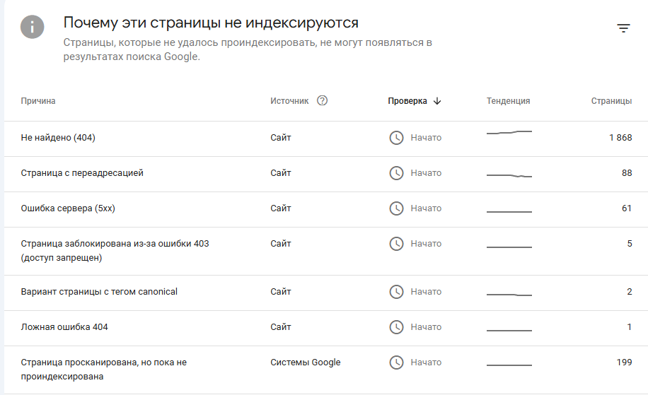Click clock icon in the canonical variant row
The width and height of the screenshot is (648, 395).
coord(397,292)
